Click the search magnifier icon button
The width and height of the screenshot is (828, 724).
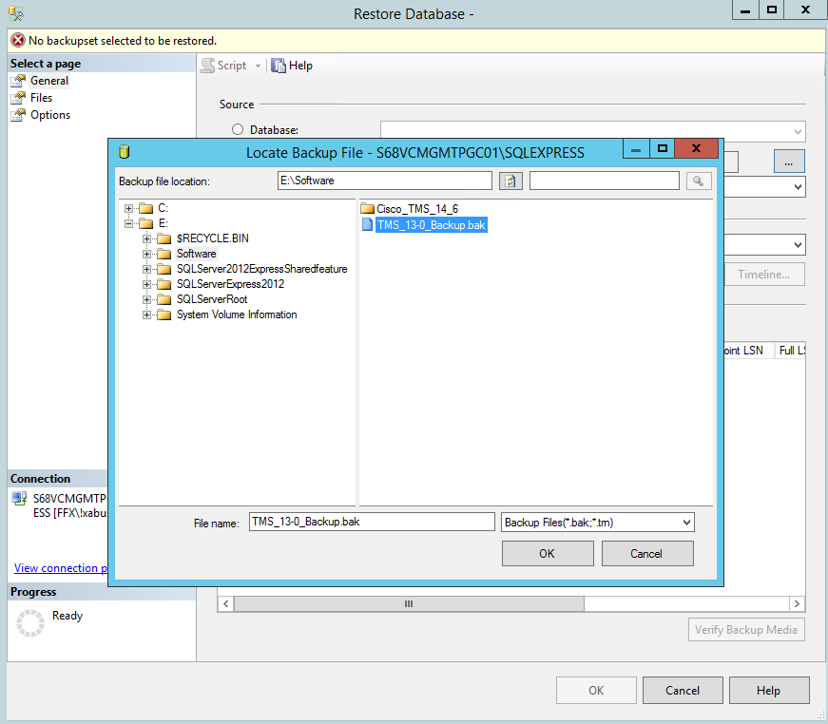point(698,181)
